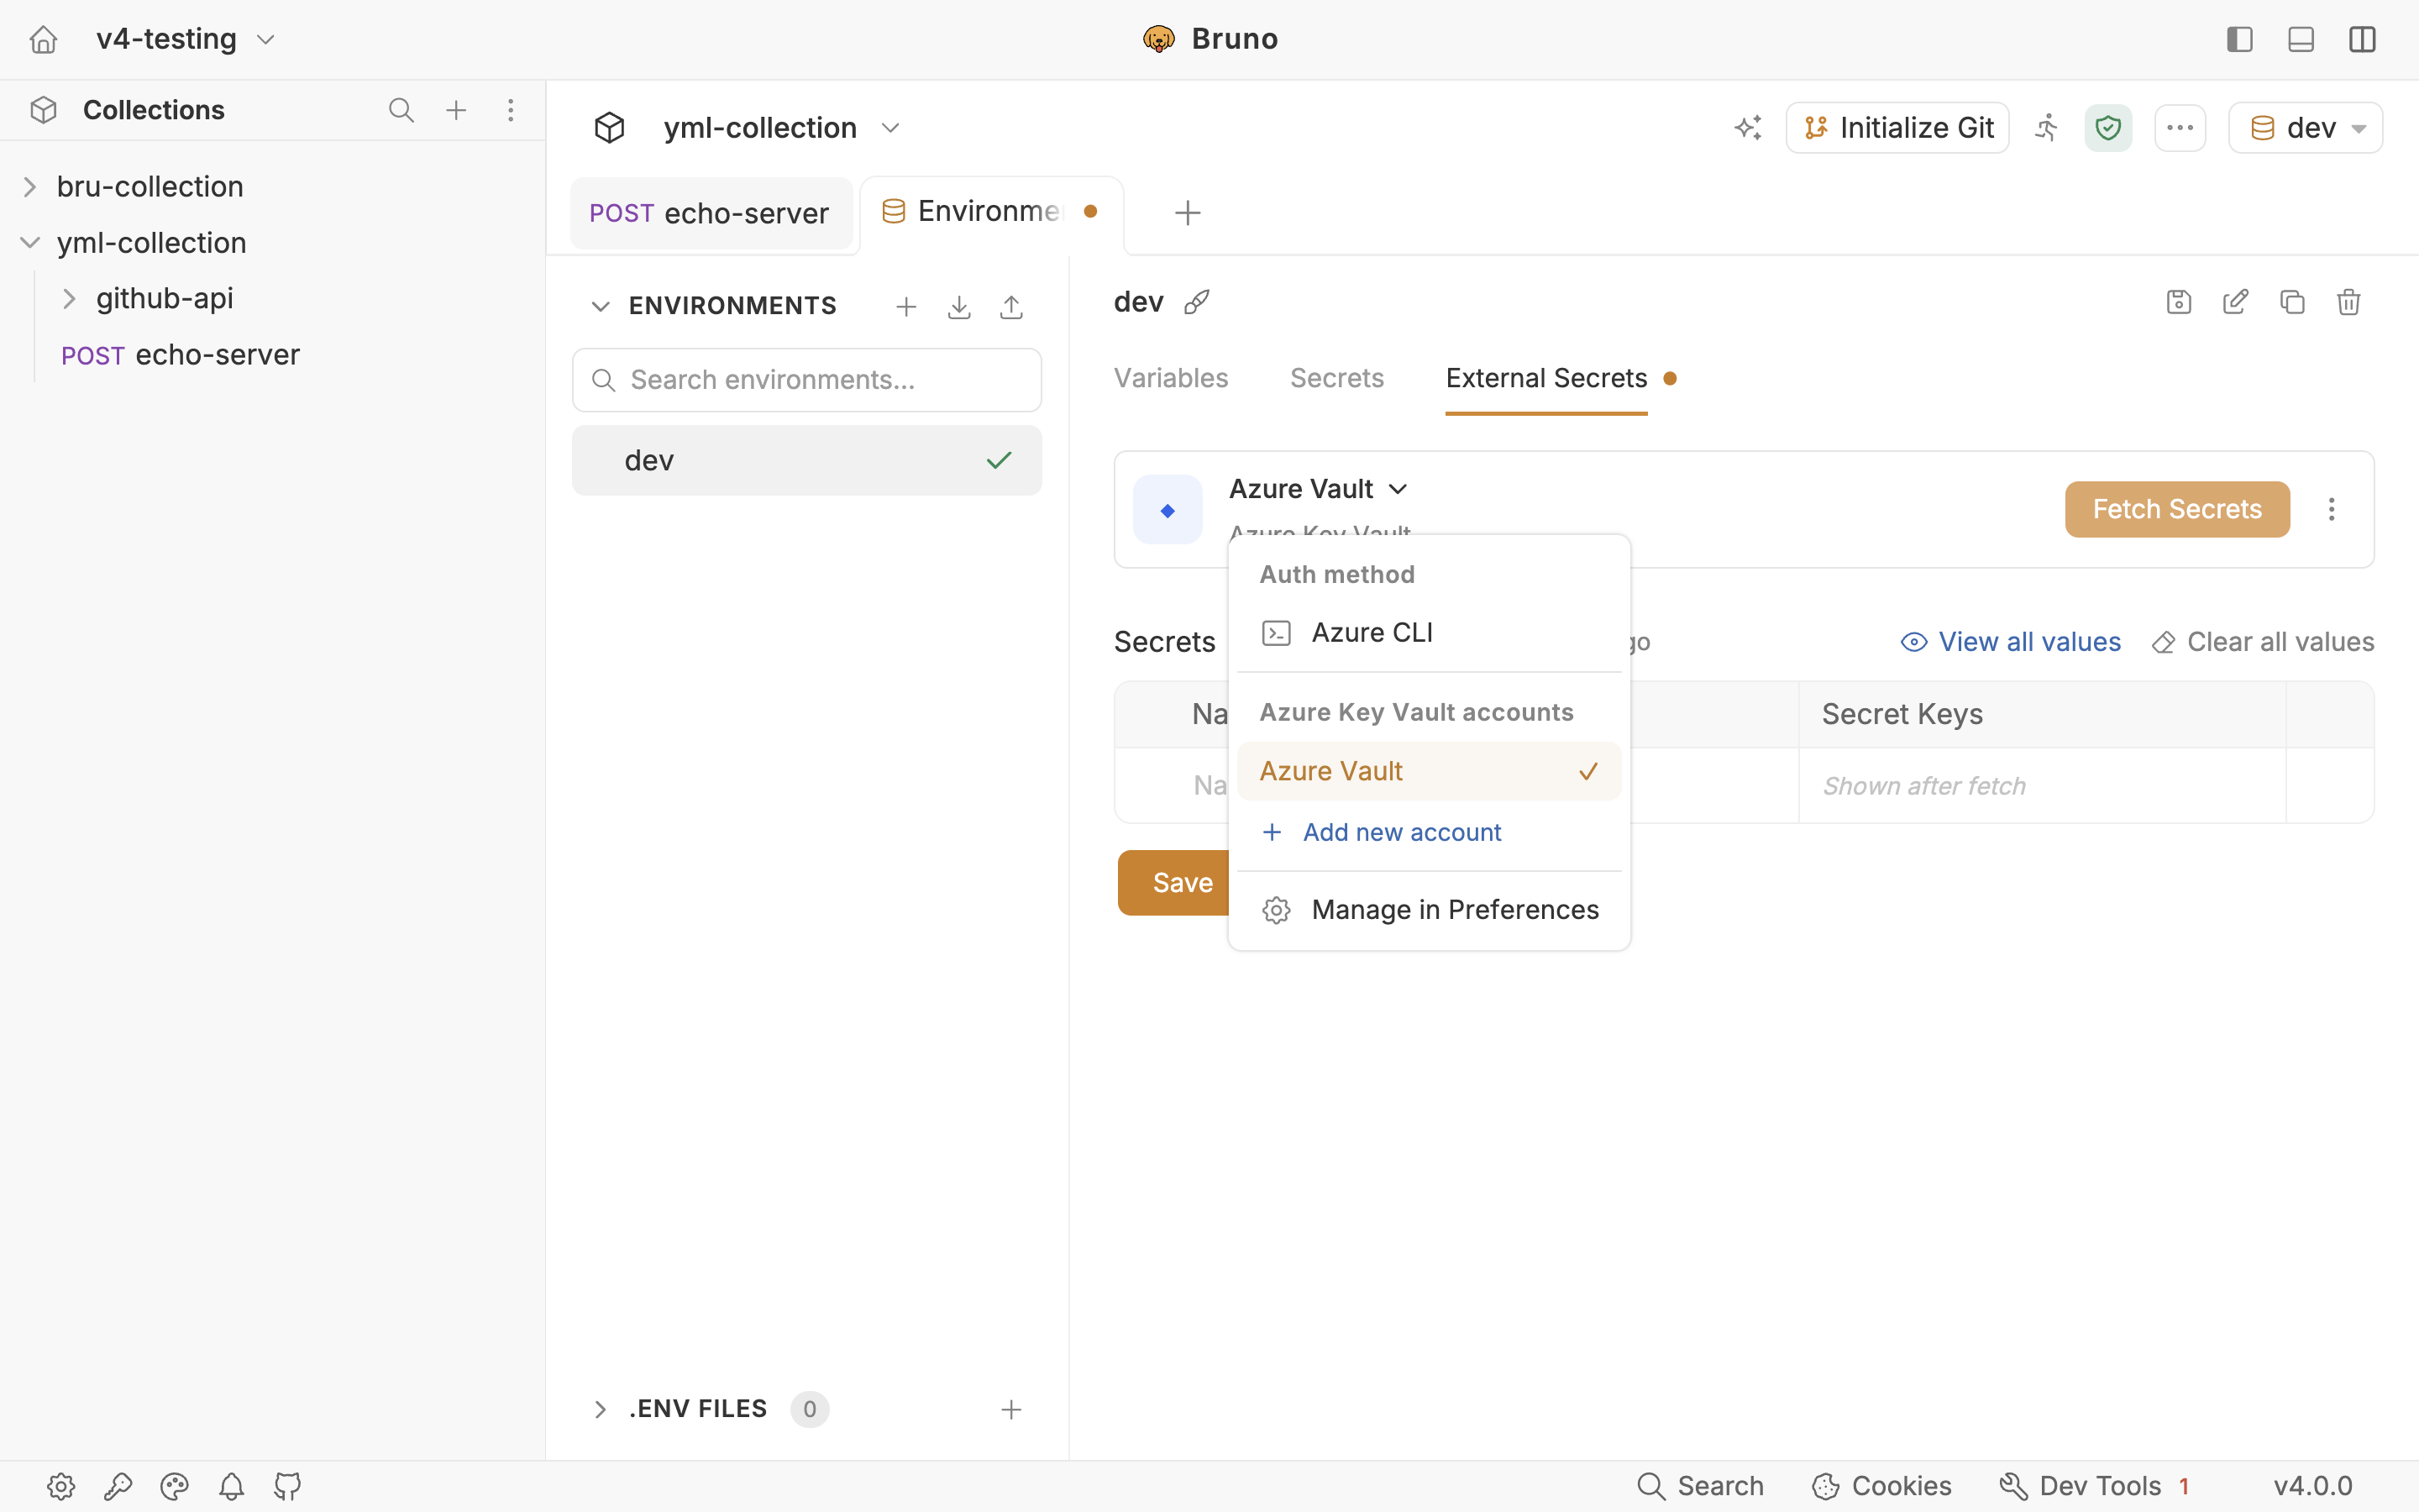Image resolution: width=2419 pixels, height=1512 pixels.
Task: Toggle the bottom panel layout icon
Action: (x=2301, y=39)
